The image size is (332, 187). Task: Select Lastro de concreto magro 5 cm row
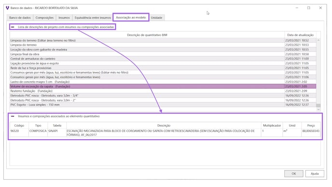click(x=163, y=82)
